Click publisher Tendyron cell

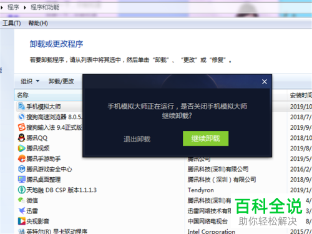coord(201,190)
